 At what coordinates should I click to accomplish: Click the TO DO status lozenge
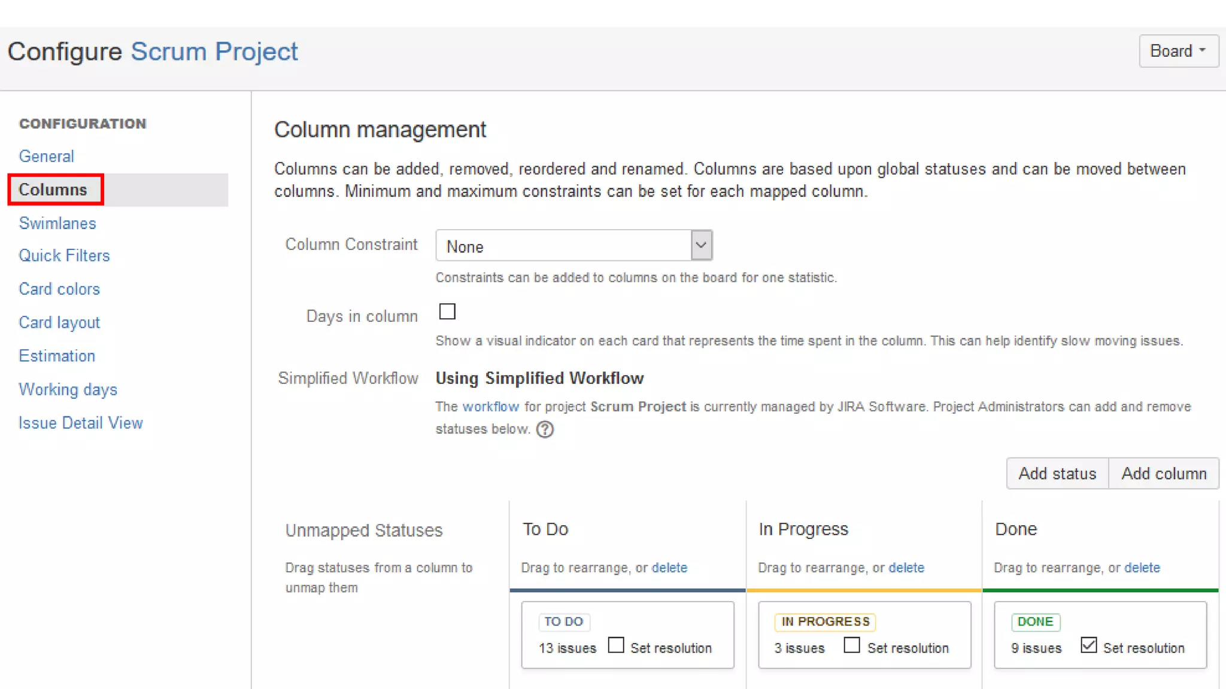[x=563, y=621]
